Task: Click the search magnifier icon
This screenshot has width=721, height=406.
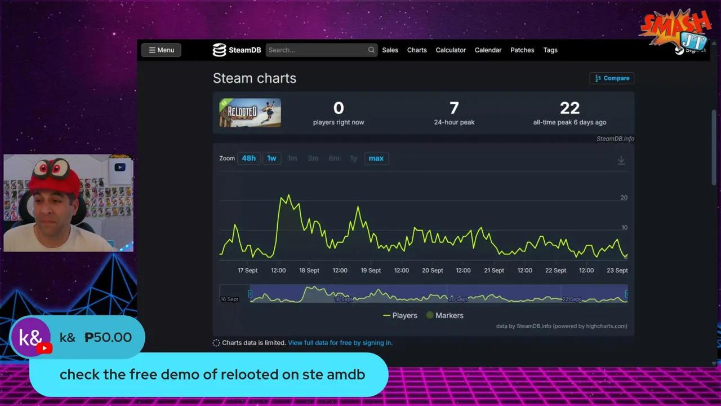Action: (x=371, y=50)
